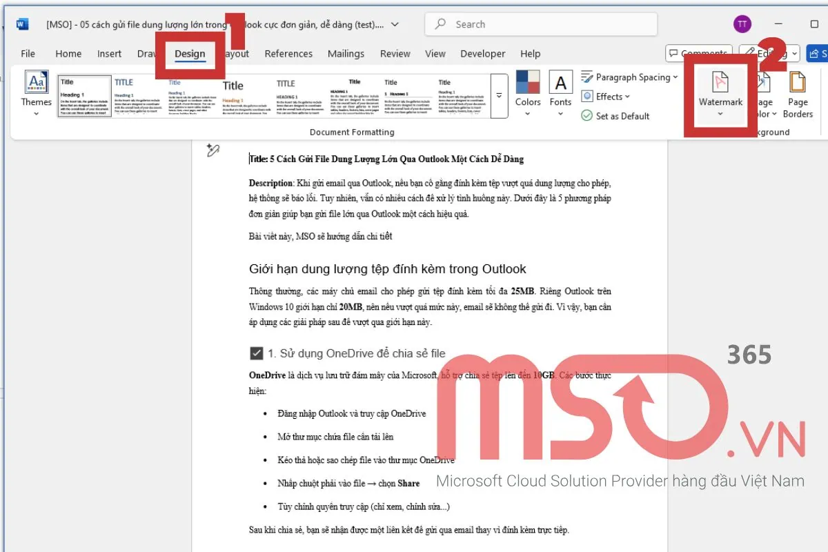The height and width of the screenshot is (552, 828).
Task: Click the Comments button
Action: (697, 54)
